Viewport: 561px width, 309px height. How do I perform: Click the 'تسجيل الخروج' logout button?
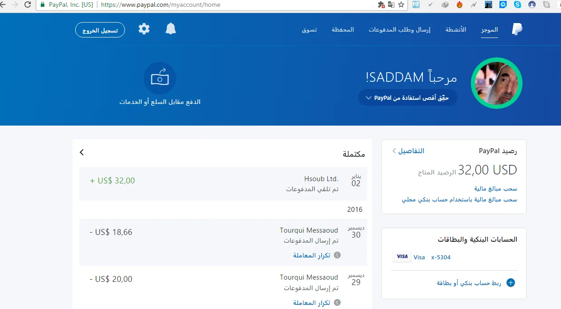tap(100, 30)
